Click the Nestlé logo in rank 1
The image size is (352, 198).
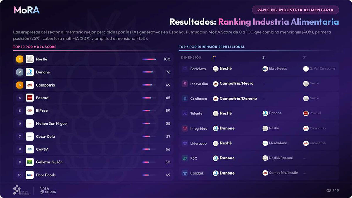(30, 59)
